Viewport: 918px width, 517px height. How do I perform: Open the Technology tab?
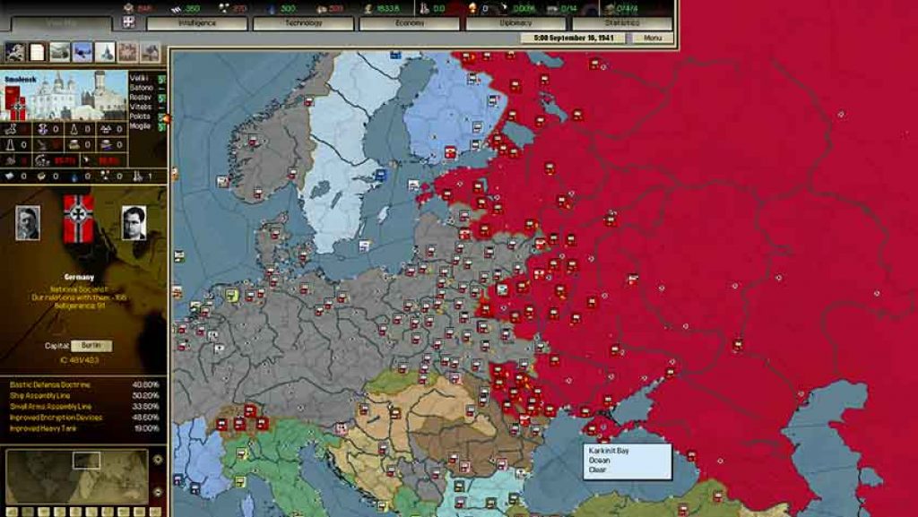303,23
